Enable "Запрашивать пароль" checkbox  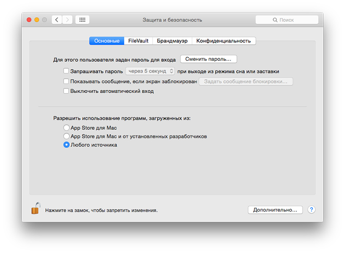(x=66, y=71)
